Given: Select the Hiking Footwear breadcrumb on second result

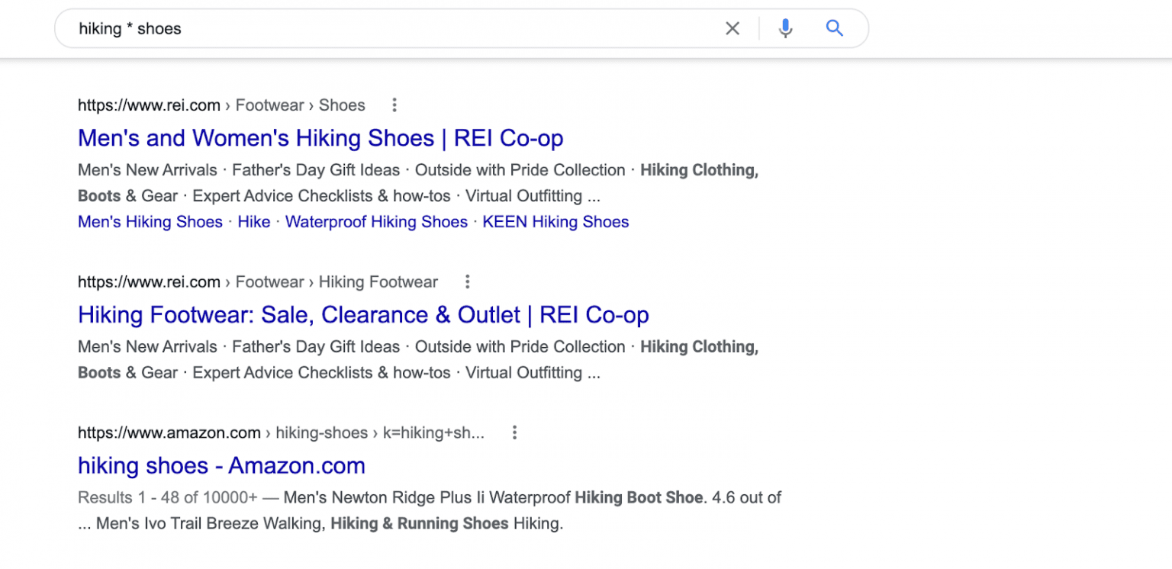Looking at the screenshot, I should [378, 281].
